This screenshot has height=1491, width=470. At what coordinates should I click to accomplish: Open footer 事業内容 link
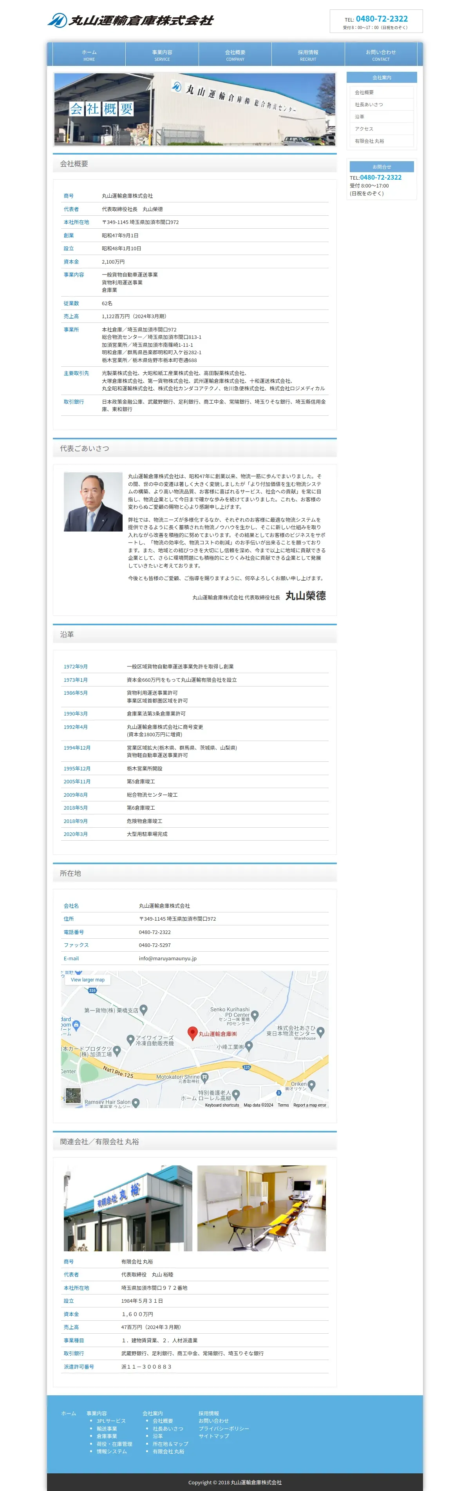tap(96, 1413)
